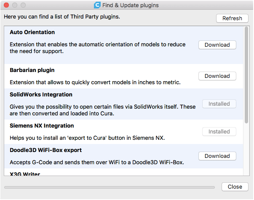Viewport: 254px width, 200px height.
Task: Click the Cura icon in title bar
Action: point(97,5)
